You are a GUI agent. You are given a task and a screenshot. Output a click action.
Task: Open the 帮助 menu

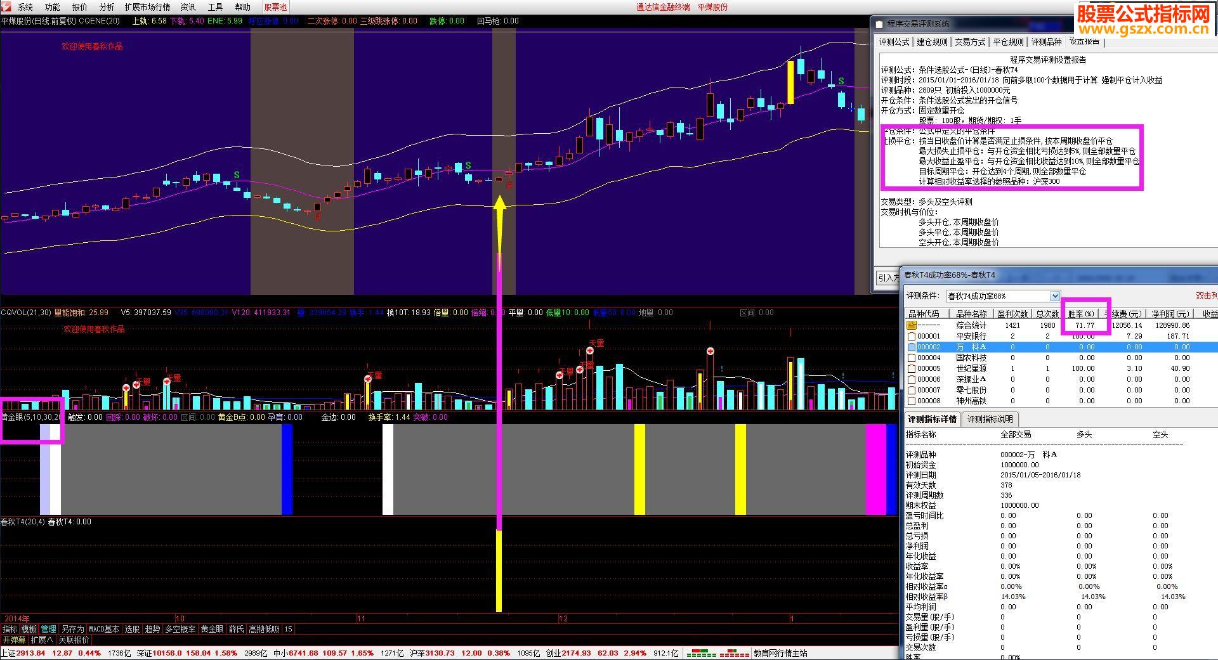[242, 7]
